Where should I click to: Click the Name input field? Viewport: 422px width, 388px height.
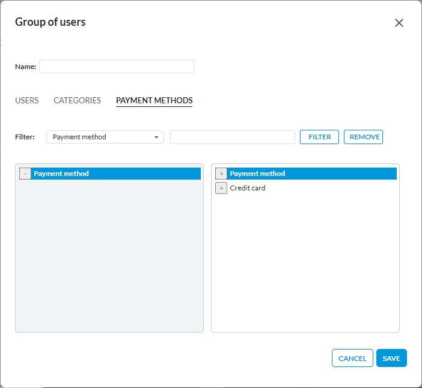coord(117,66)
